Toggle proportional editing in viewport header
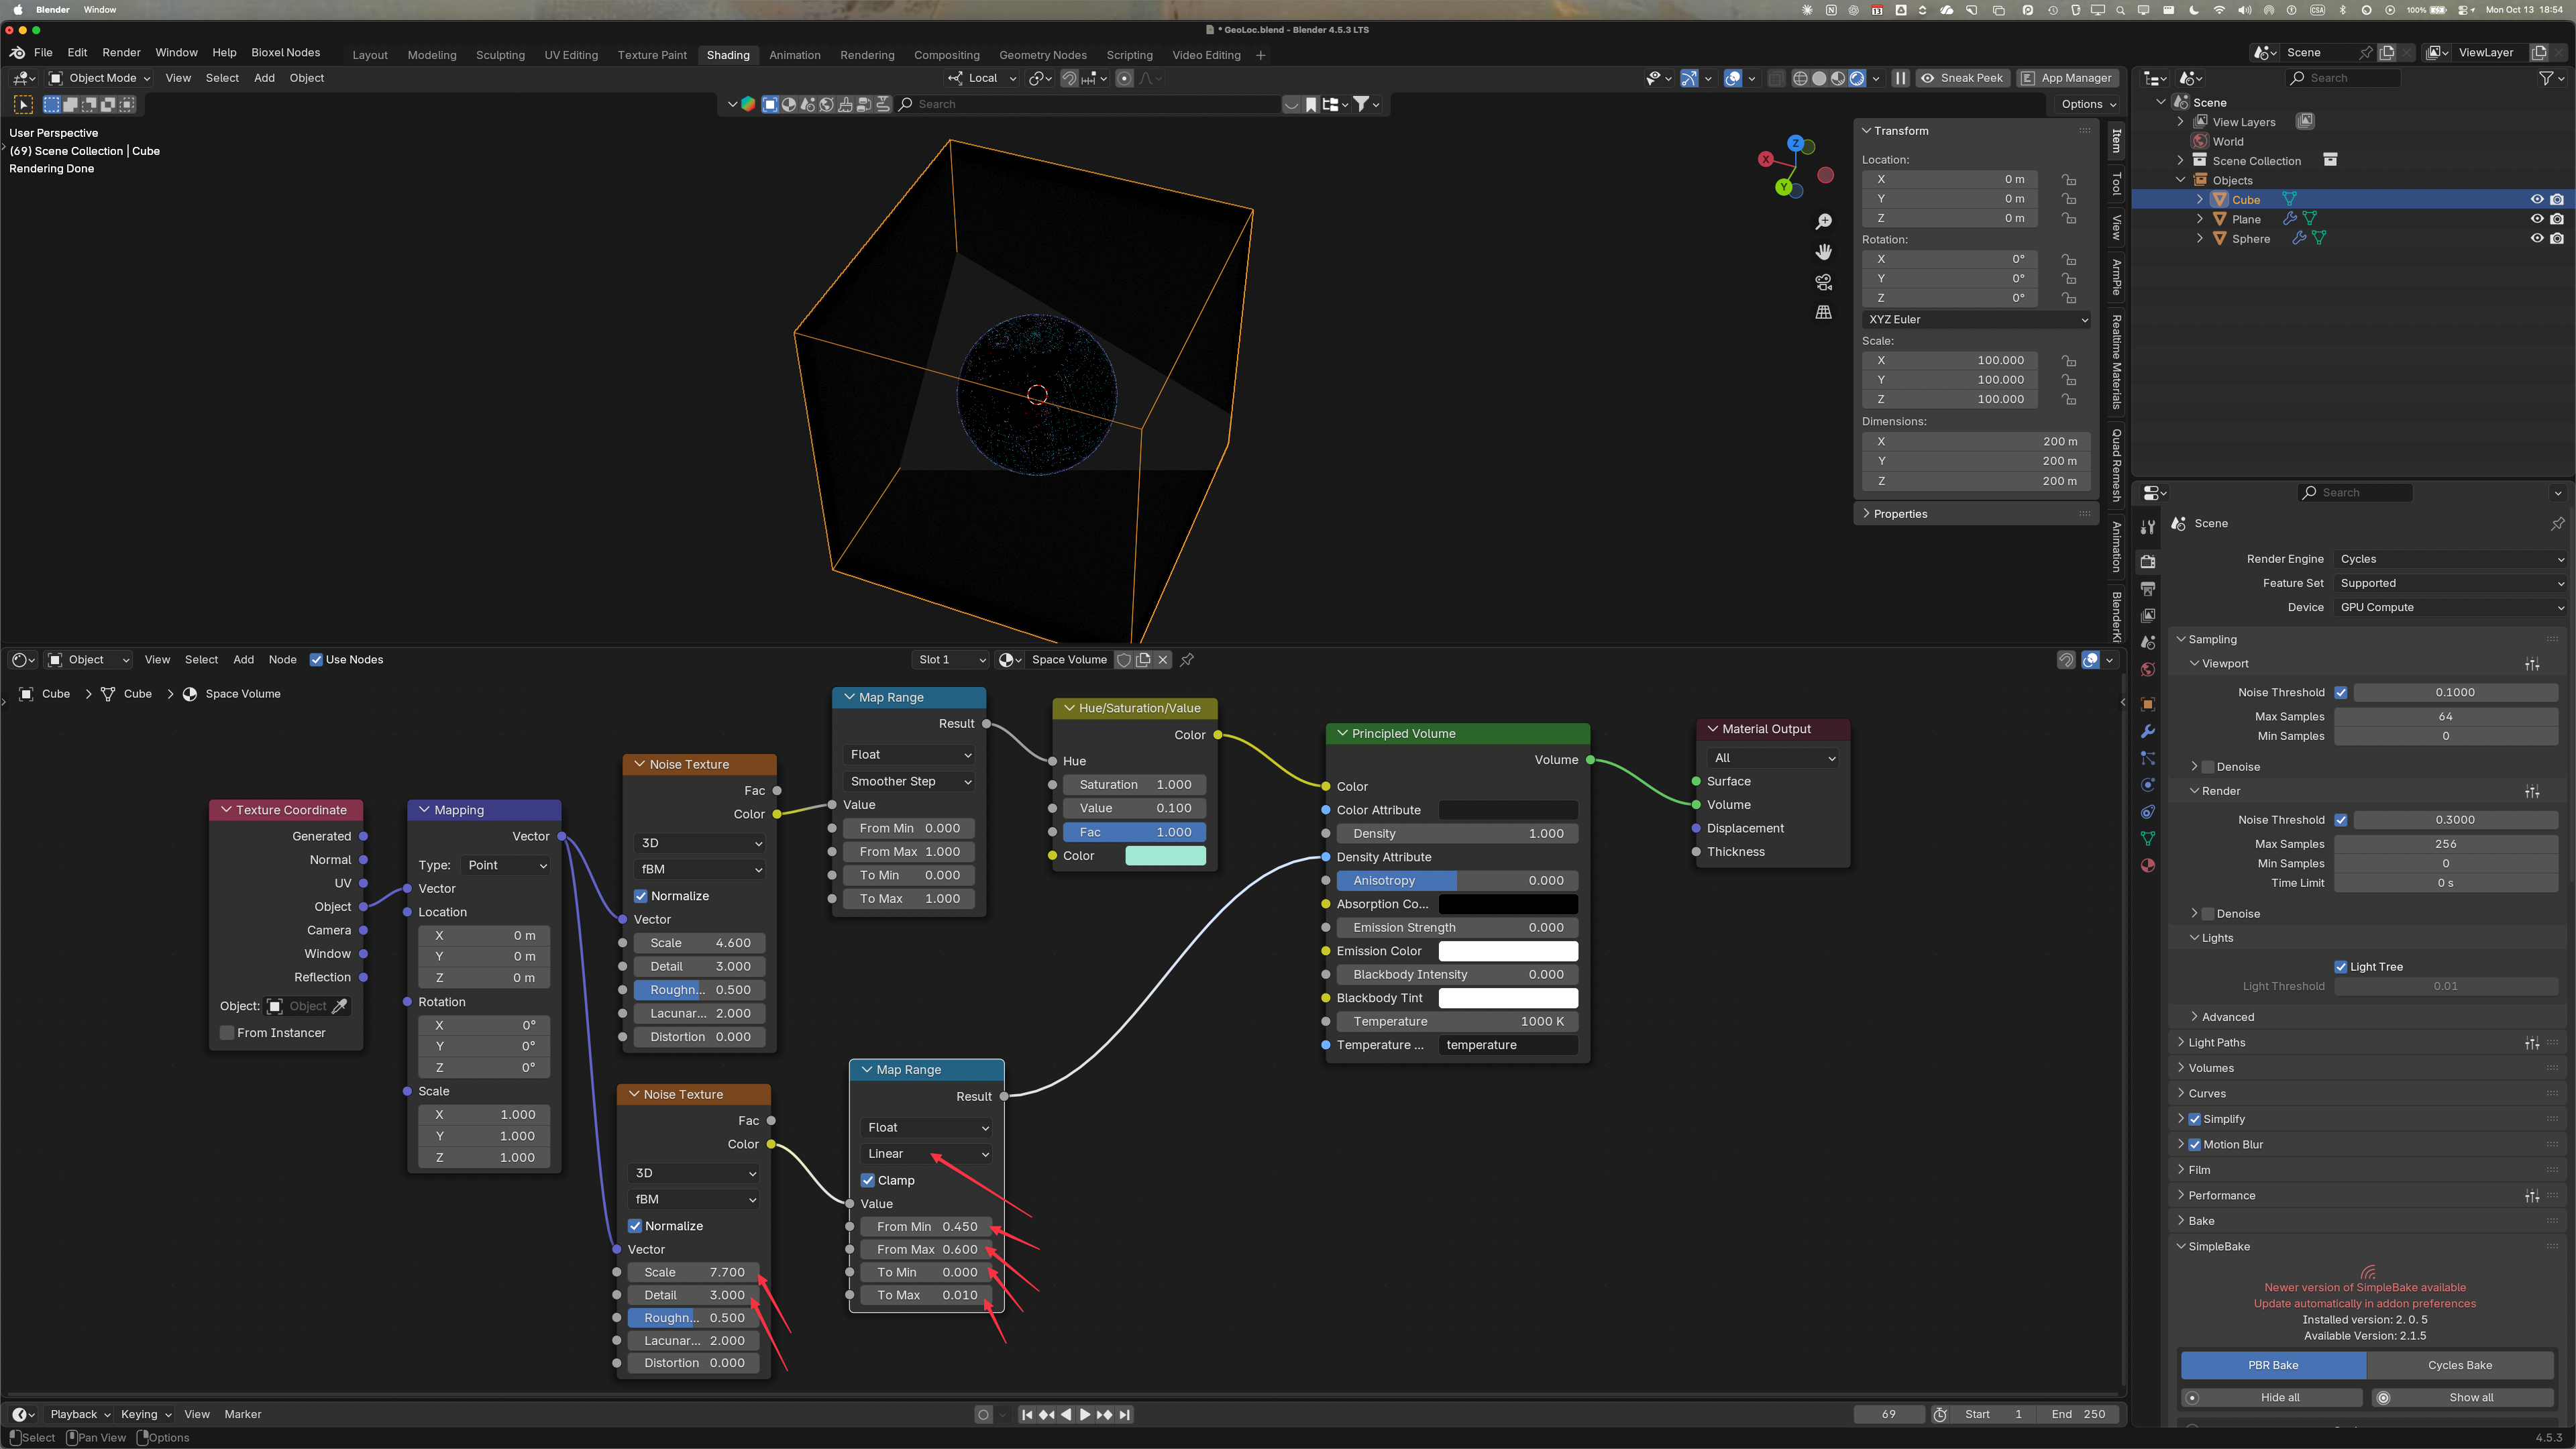Screen dimensions: 2576x1449 (1125, 78)
